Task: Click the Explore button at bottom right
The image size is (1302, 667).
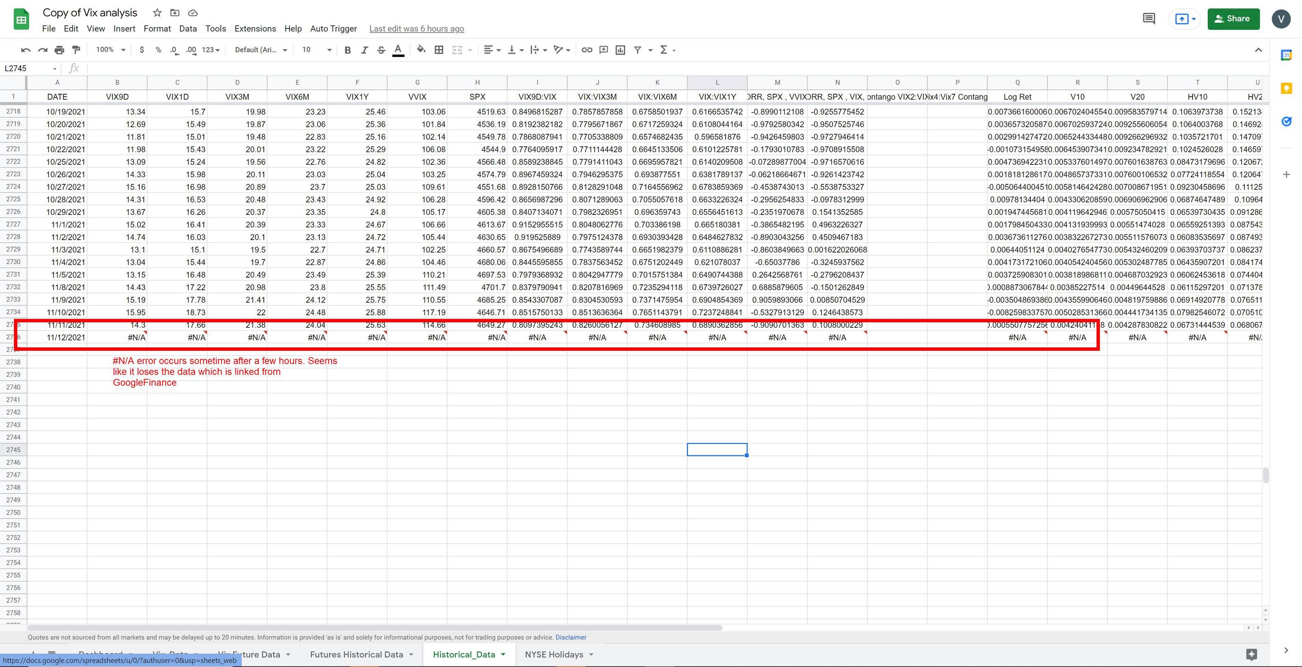Action: pos(1251,654)
